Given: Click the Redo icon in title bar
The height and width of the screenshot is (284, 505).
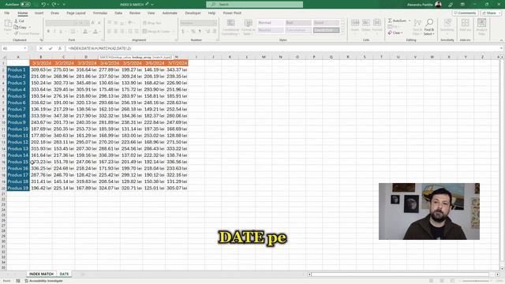Looking at the screenshot, I should click(x=54, y=5).
